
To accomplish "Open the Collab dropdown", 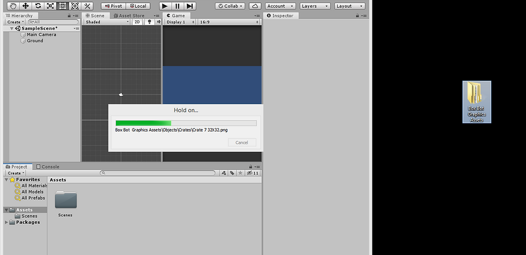I will click(x=230, y=6).
